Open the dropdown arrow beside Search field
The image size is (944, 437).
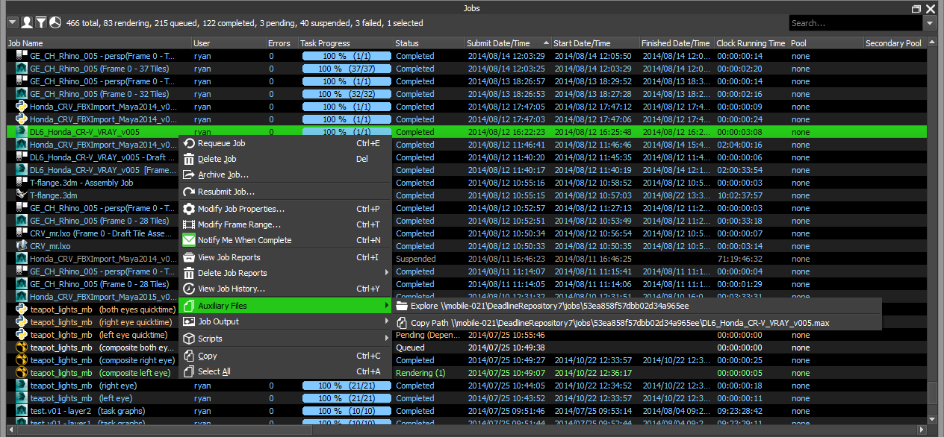pyautogui.click(x=930, y=23)
